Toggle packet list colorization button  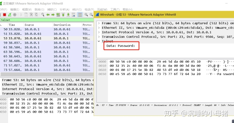pos(80,15)
